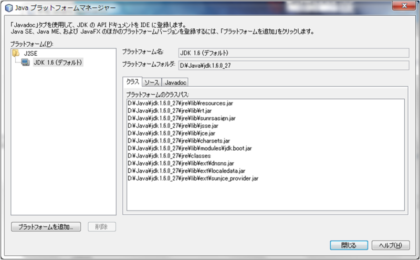Viewport: 420px width, 260px height.
Task: Click the 閉じる button
Action: tap(349, 245)
